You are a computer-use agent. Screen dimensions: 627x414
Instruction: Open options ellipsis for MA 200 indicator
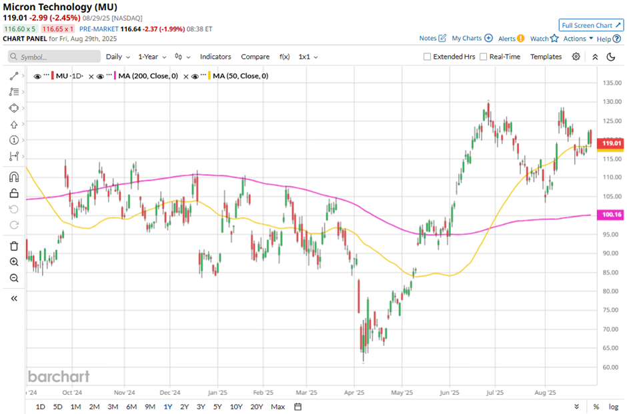coord(109,75)
